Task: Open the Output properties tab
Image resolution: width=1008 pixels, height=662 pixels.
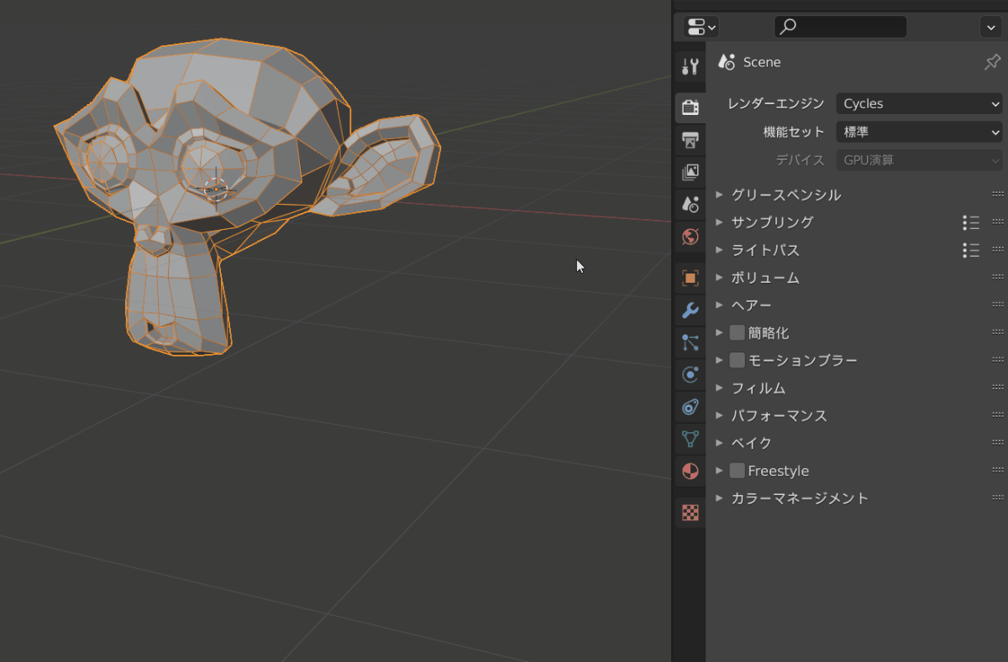Action: 690,139
